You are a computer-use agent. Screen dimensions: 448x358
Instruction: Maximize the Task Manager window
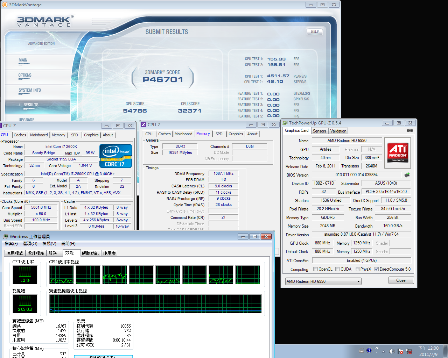[254, 236]
